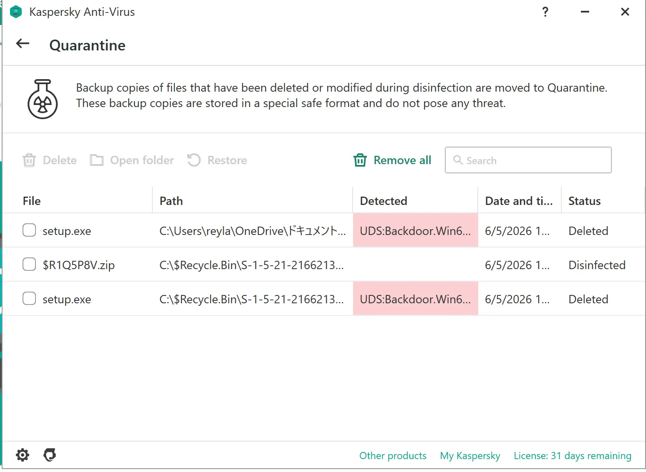Open help with the question mark icon
This screenshot has height=472, width=646.
pyautogui.click(x=545, y=12)
